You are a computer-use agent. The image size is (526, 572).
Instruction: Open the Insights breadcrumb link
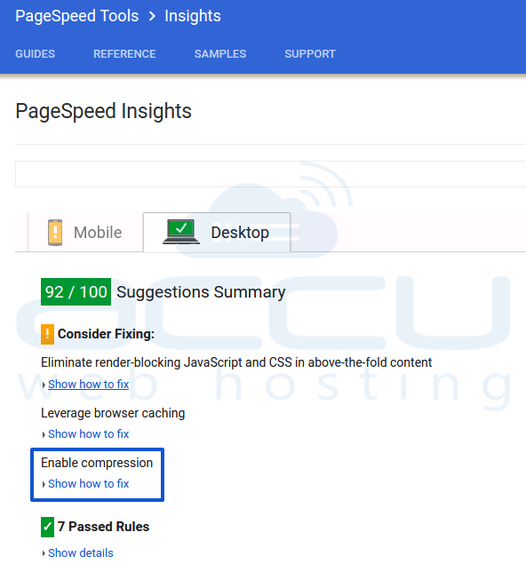193,16
